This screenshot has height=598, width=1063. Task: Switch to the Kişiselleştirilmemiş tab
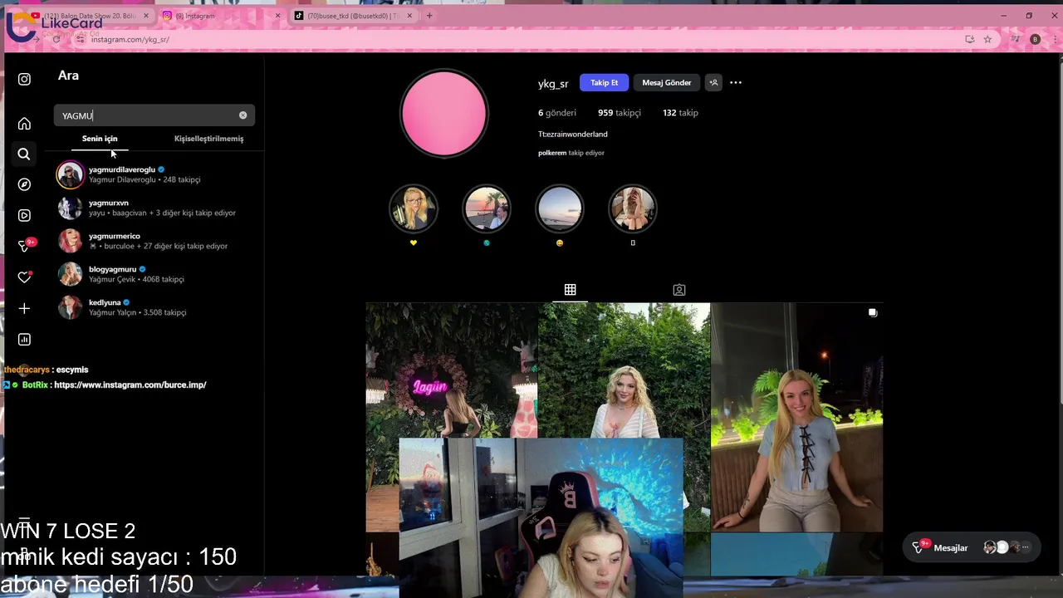click(x=208, y=139)
